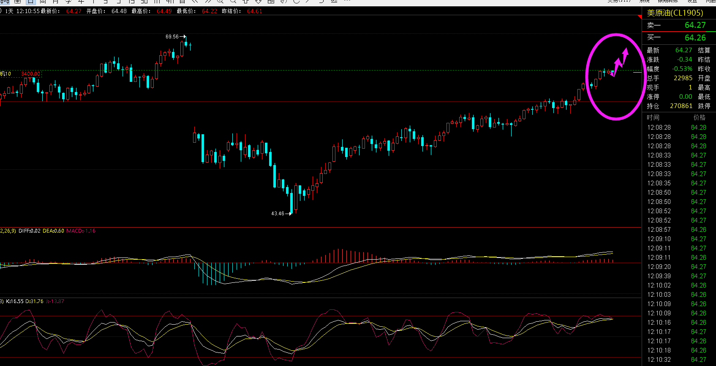Click the 美原油(CL1905) contract title

pyautogui.click(x=675, y=13)
